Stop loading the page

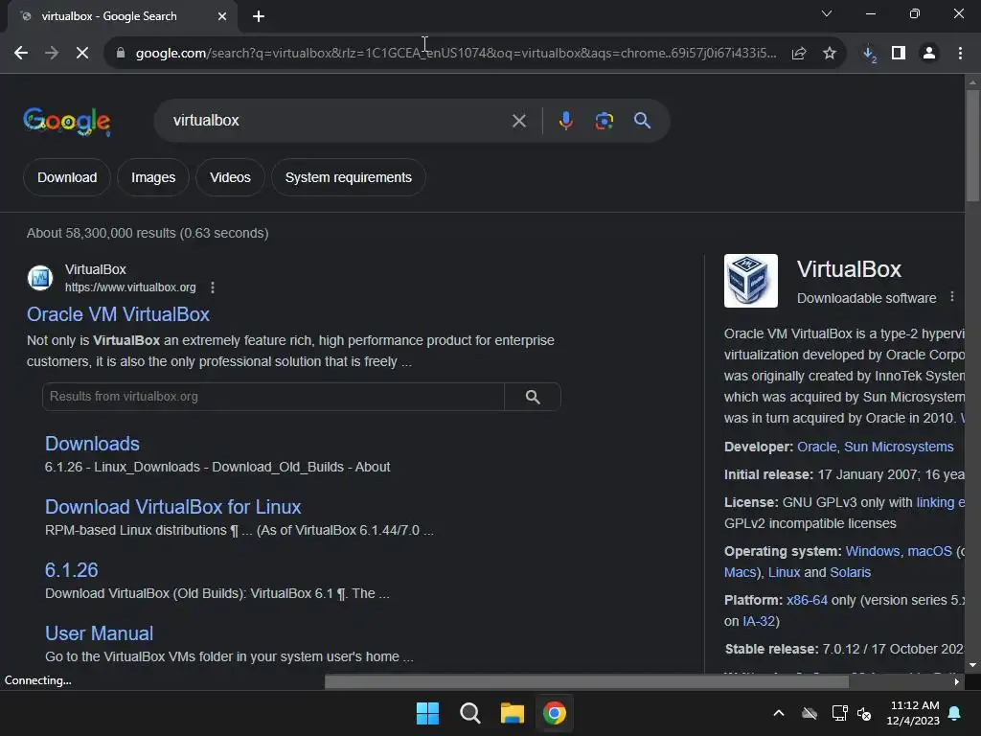tap(82, 54)
